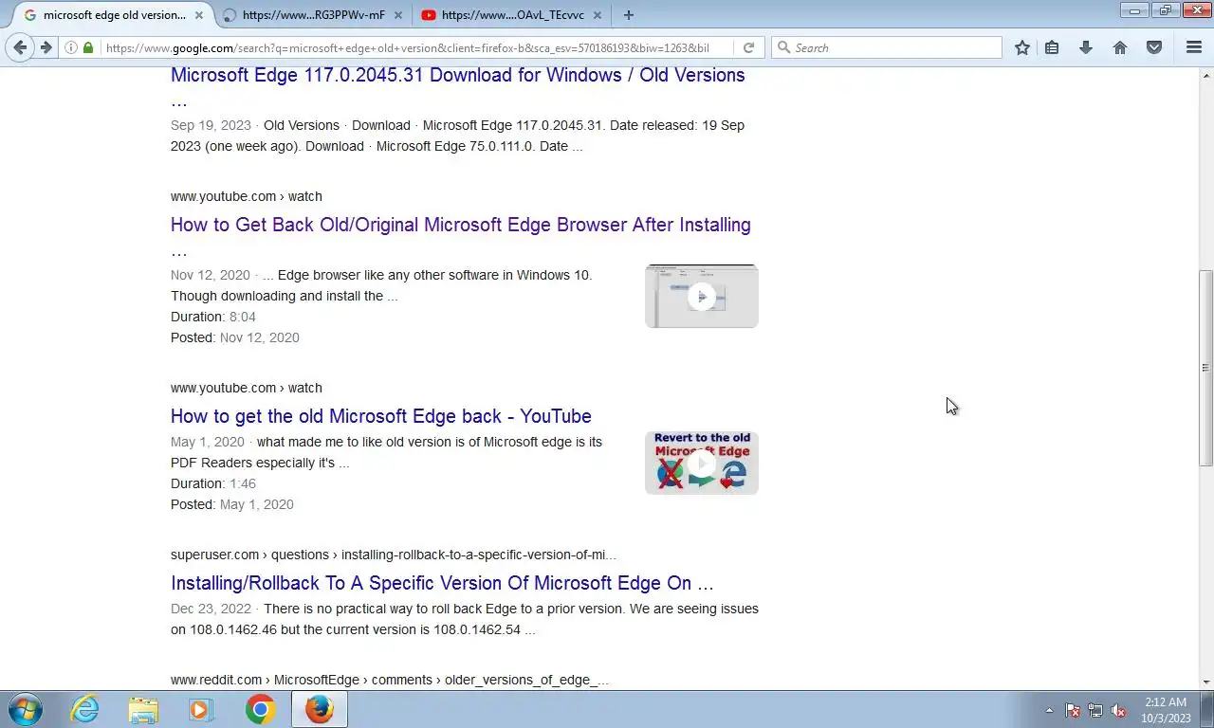Switch to the YouTube OAvL_TEcvvc tab
The image size is (1214, 728).
pyautogui.click(x=513, y=15)
